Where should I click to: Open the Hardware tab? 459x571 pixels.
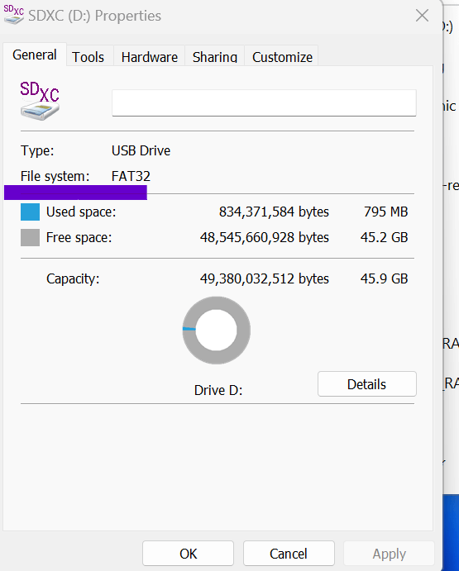pos(150,57)
